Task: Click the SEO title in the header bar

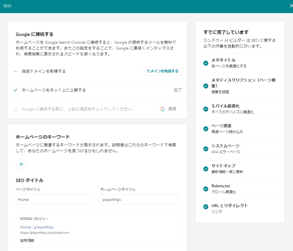Action: 7,6
